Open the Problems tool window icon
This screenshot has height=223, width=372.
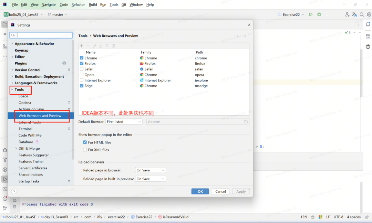pos(5,199)
